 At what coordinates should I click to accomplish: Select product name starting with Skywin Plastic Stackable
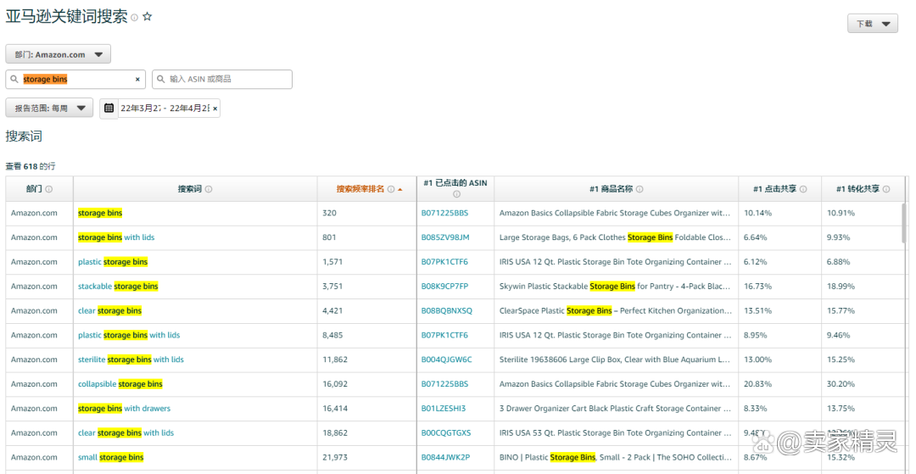pos(615,287)
